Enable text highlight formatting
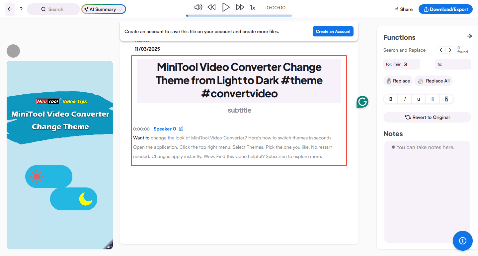The image size is (478, 256). (446, 99)
